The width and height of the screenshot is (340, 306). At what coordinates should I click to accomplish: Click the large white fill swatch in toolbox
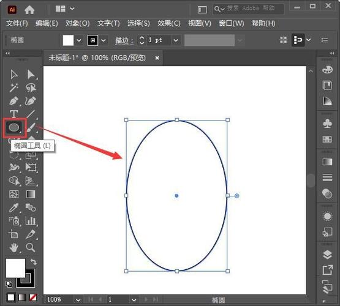click(x=15, y=267)
